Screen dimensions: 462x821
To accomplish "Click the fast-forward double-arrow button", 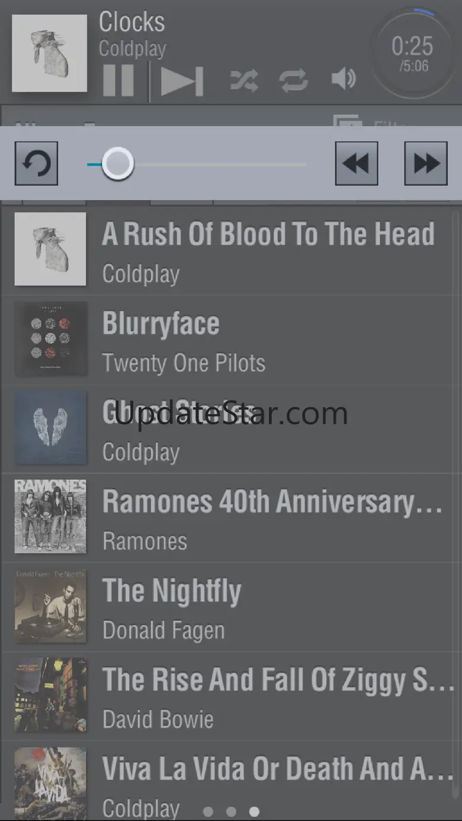I will [426, 163].
